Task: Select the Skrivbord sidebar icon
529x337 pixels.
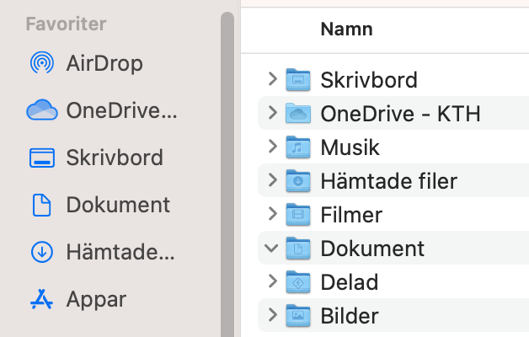Action: [41, 158]
